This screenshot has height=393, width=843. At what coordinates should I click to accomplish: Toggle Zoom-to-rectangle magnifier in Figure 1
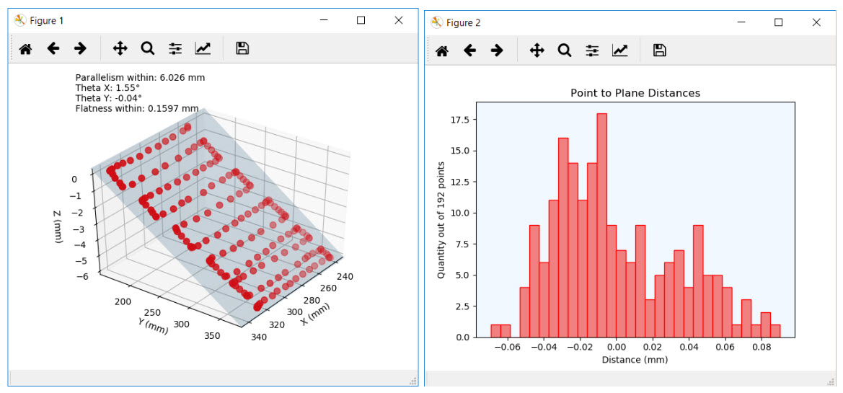pyautogui.click(x=148, y=49)
